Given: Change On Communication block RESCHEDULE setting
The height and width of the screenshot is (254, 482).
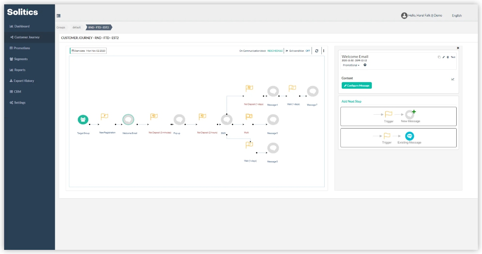Looking at the screenshot, I should click(x=275, y=51).
